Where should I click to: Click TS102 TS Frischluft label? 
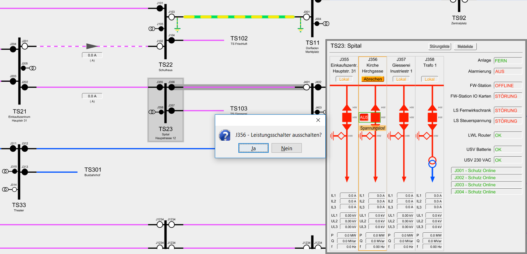tap(239, 40)
